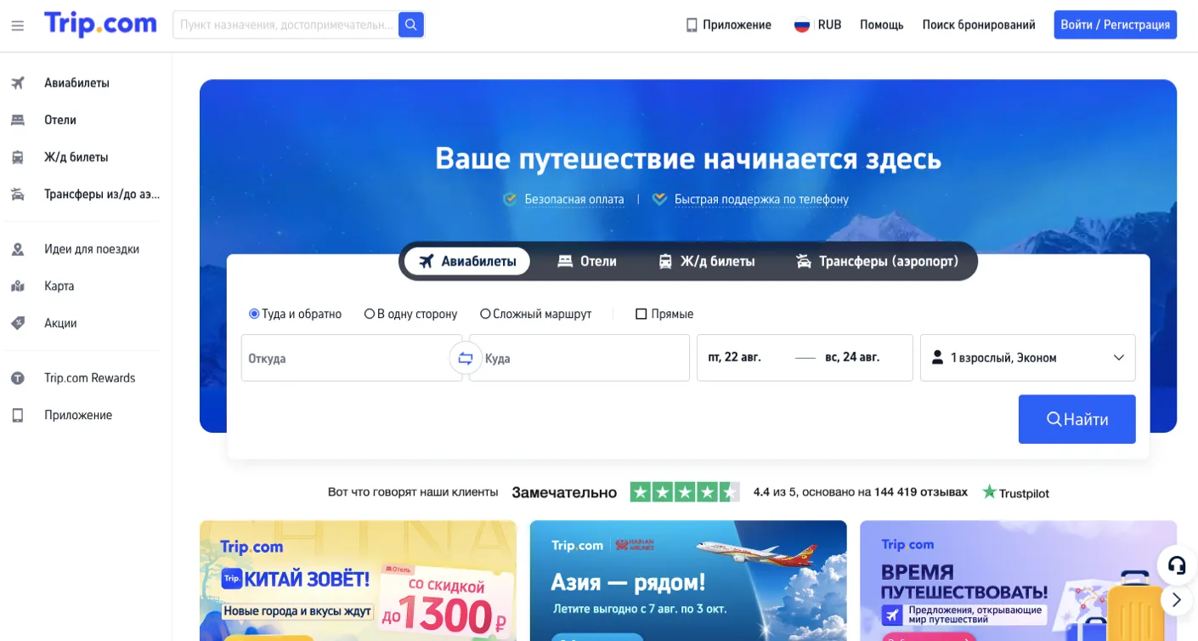Click the Найти search button

coord(1077,419)
